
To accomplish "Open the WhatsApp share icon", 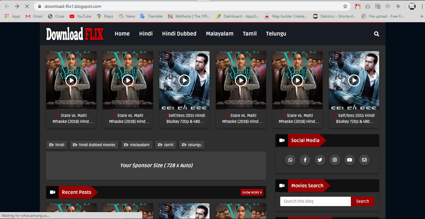I will (x=290, y=160).
